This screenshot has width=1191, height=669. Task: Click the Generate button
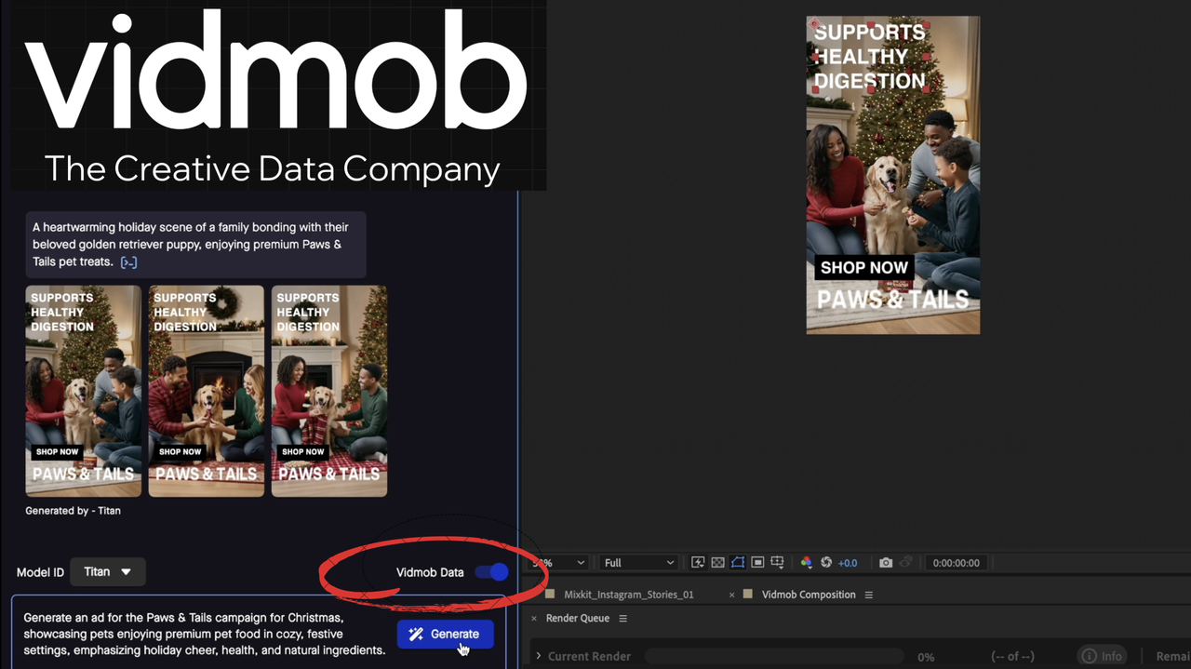445,634
